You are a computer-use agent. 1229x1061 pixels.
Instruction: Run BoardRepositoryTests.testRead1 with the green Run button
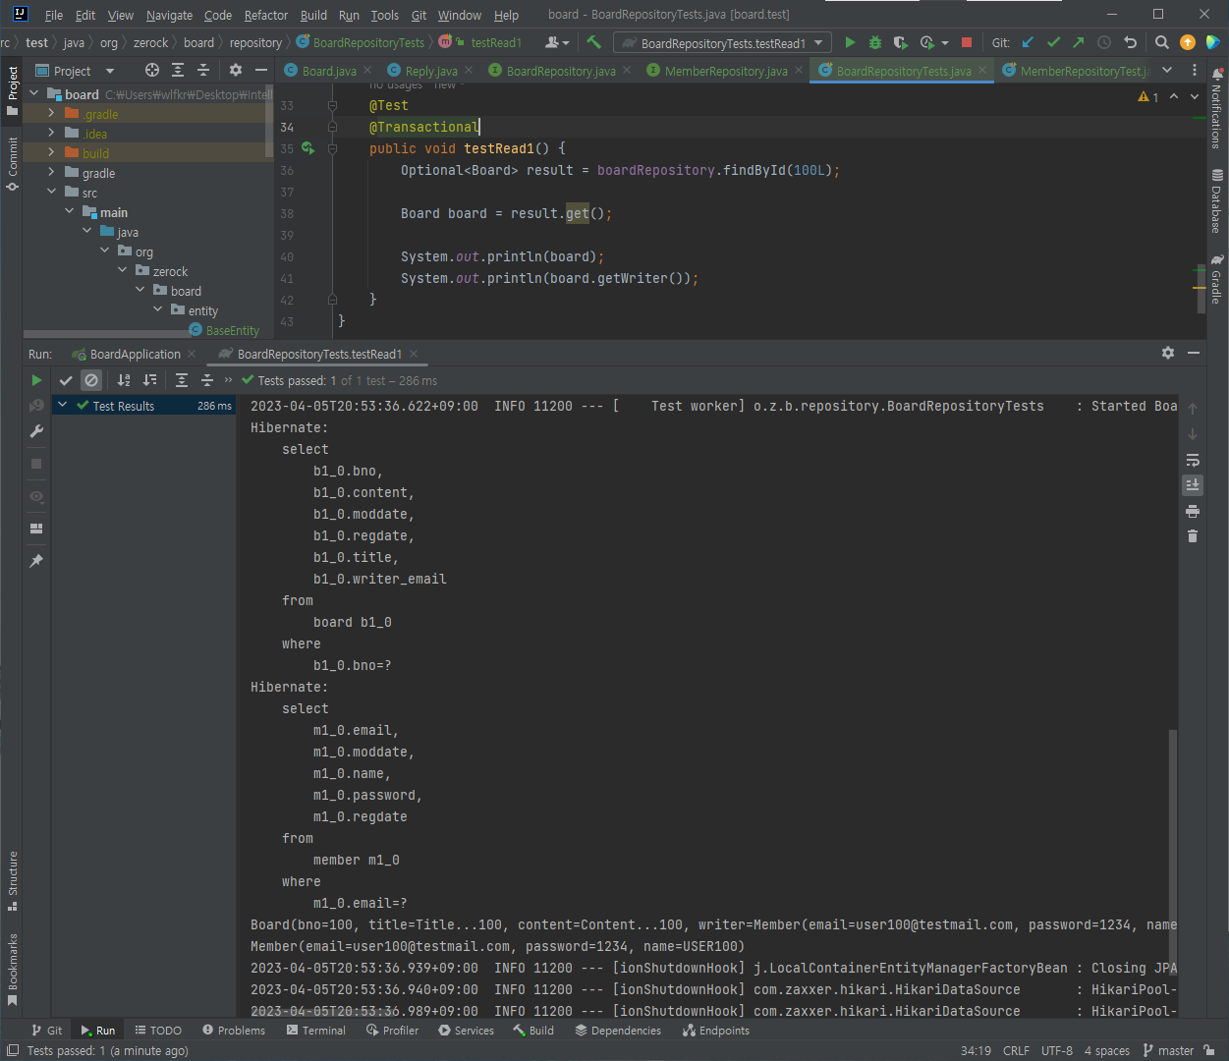pos(850,42)
